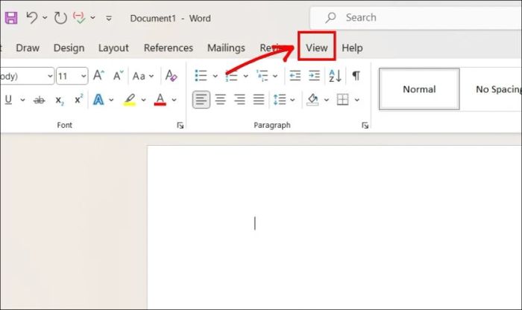This screenshot has height=310, width=522.
Task: Increase paragraph indent
Action: click(314, 76)
